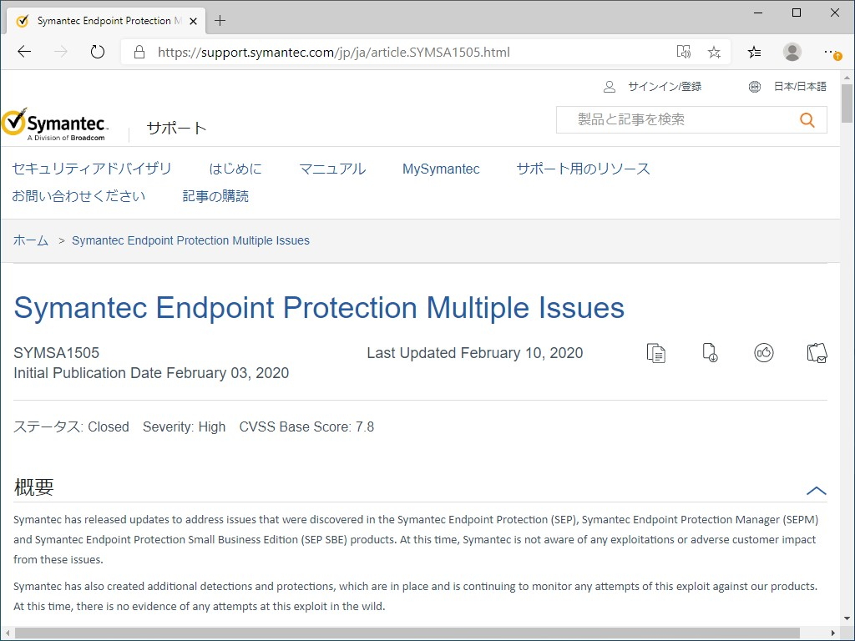Click the copy document icon

656,353
